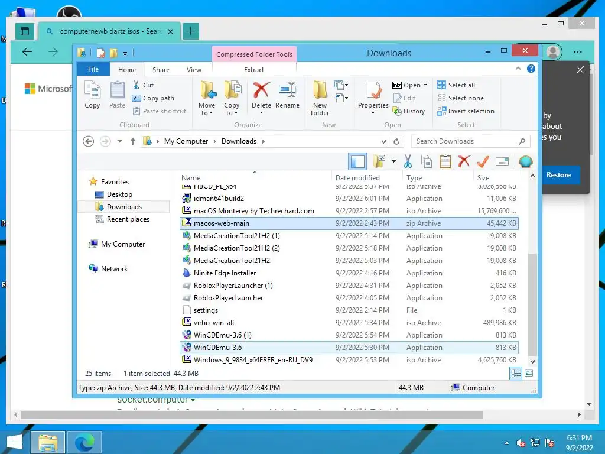Screen dimensions: 605x454
Task: Select Desktop in Favorites pane
Action: coord(119,194)
